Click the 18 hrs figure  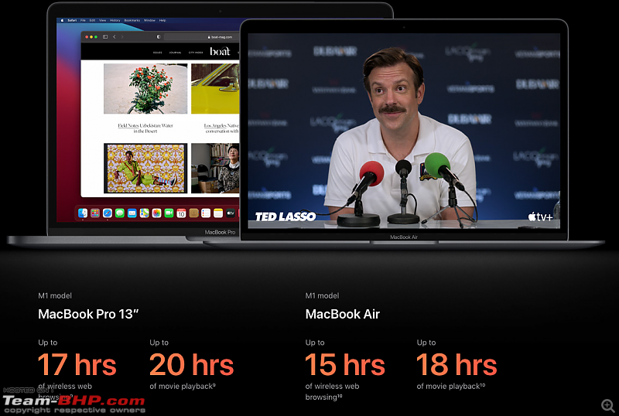(457, 364)
